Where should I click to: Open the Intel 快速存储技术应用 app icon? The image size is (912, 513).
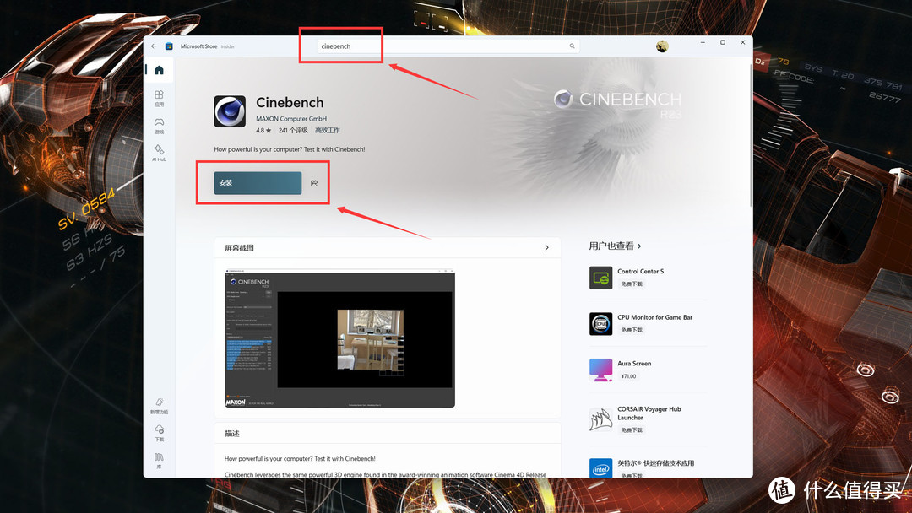click(x=601, y=467)
